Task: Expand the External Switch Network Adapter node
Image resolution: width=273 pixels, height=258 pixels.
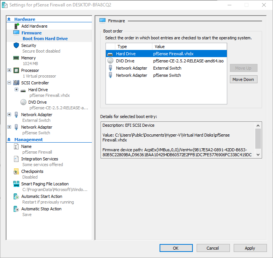Action: [x=9, y=115]
